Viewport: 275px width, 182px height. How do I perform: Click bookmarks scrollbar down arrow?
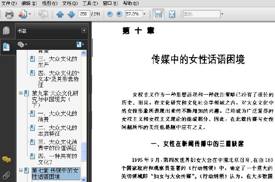pos(84,179)
